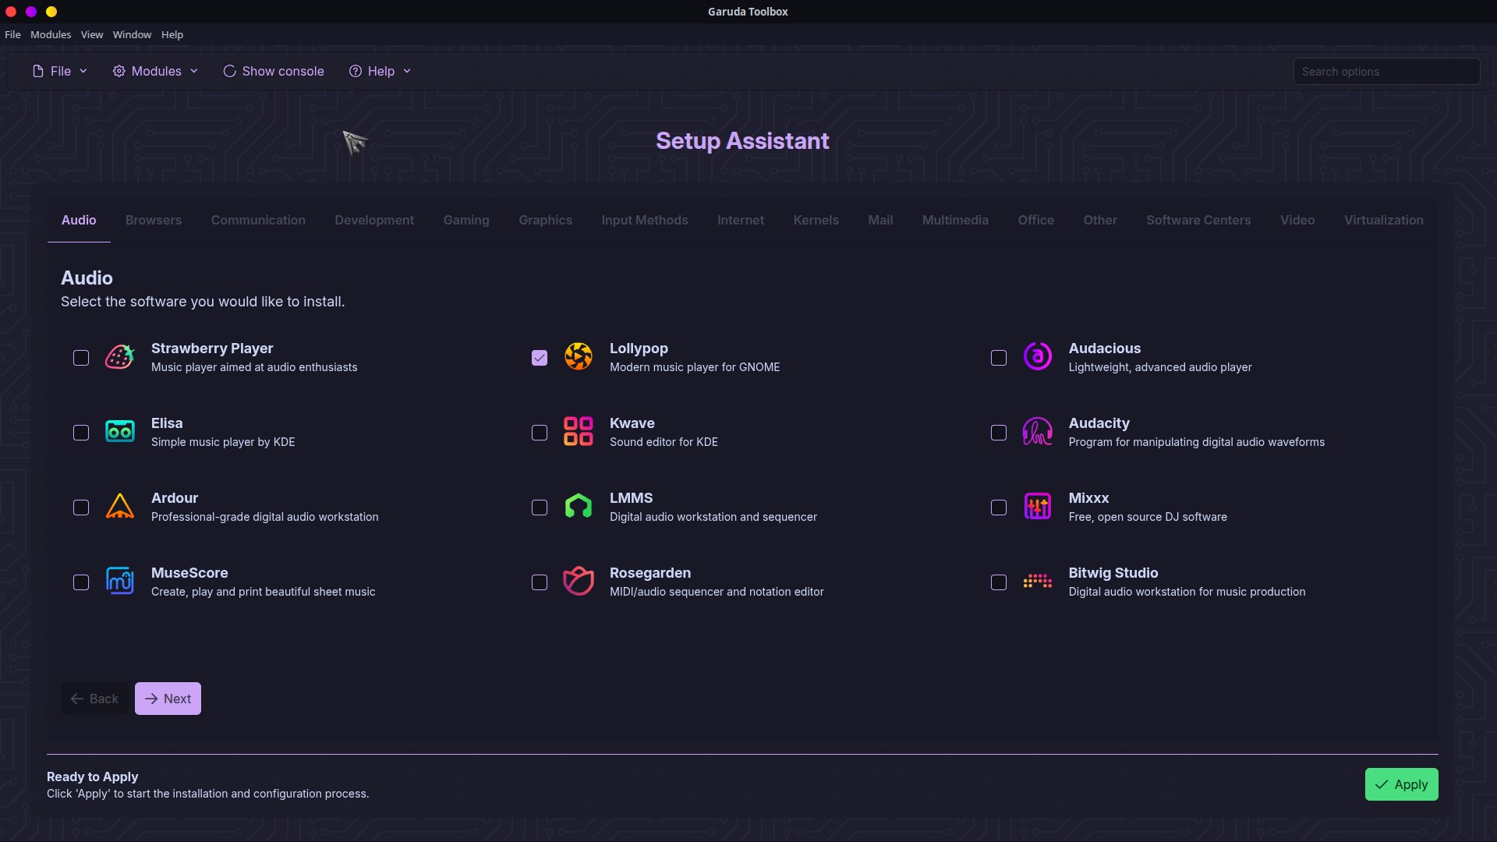This screenshot has height=842, width=1497.
Task: Click the Audacious app icon
Action: (1038, 357)
